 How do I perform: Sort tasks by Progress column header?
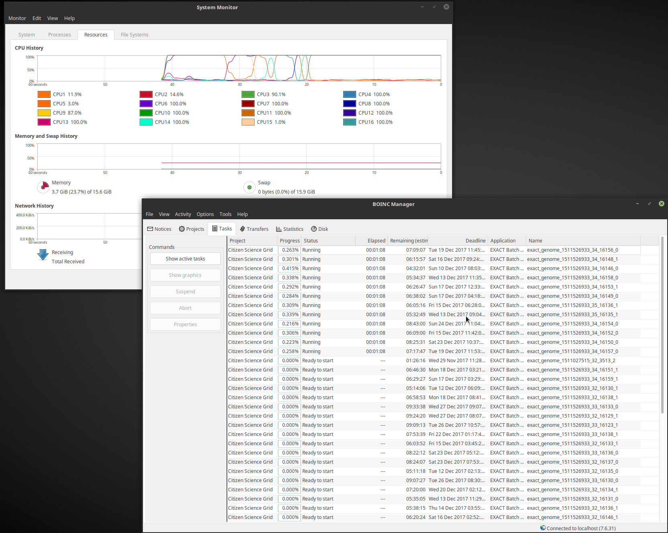pos(289,241)
